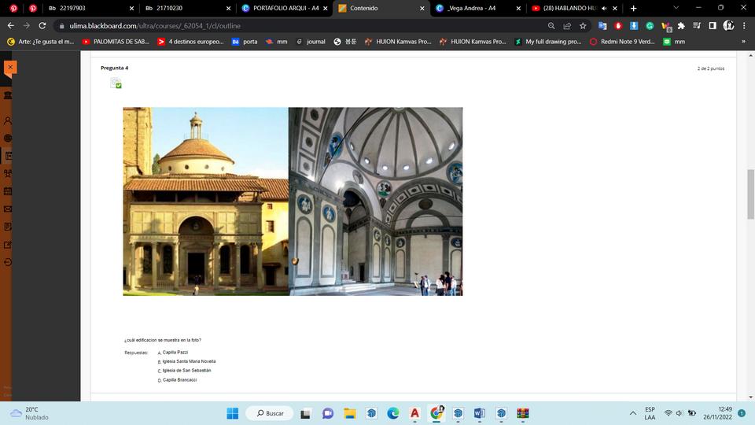The height and width of the screenshot is (425, 755).
Task: Open the Windows Start menu
Action: (x=233, y=413)
